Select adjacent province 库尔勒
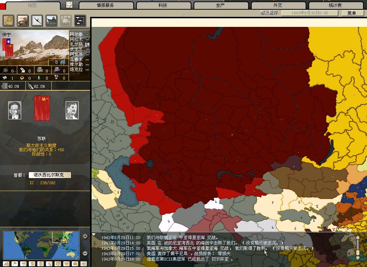Image resolution: width=367 pixels, height=267 pixels. point(76,65)
